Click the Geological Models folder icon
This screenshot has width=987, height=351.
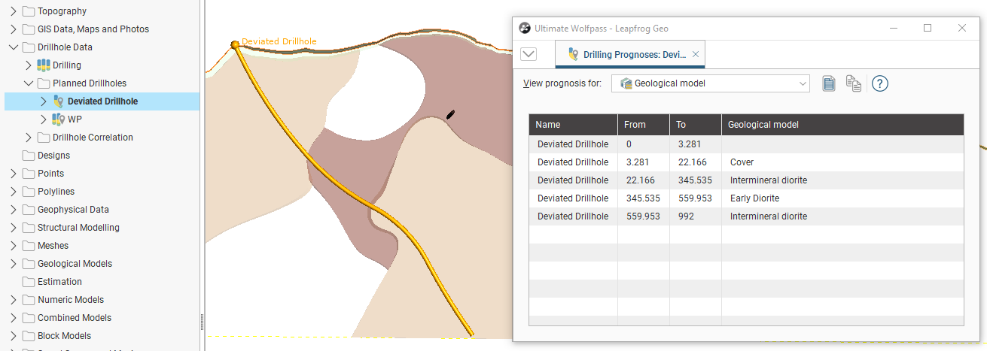29,264
